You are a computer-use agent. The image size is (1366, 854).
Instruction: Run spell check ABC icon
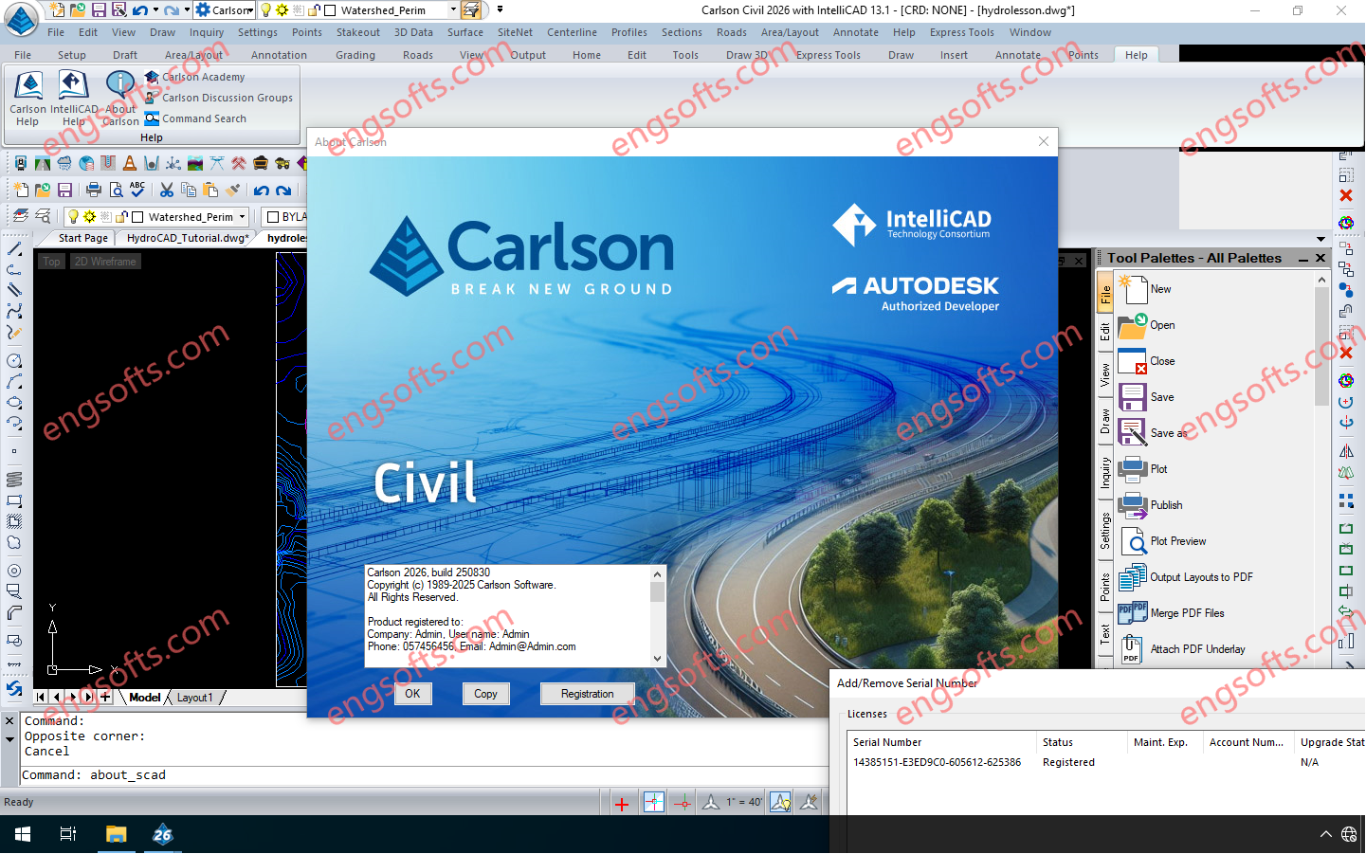pos(137,190)
